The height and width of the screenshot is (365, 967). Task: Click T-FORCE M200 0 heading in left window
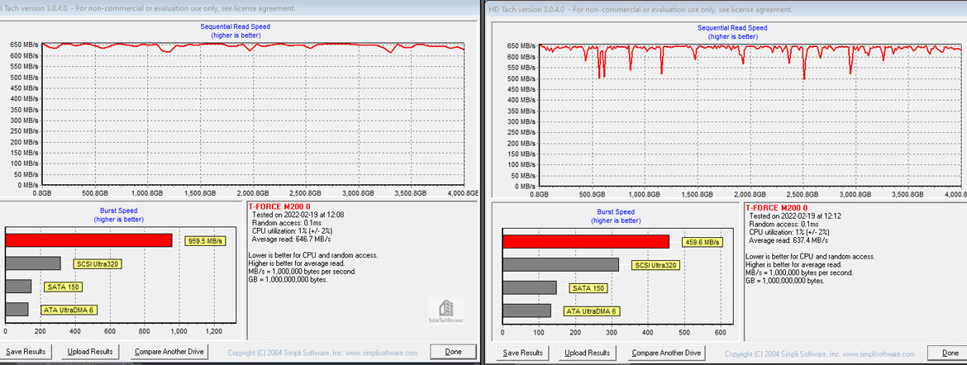(x=278, y=206)
